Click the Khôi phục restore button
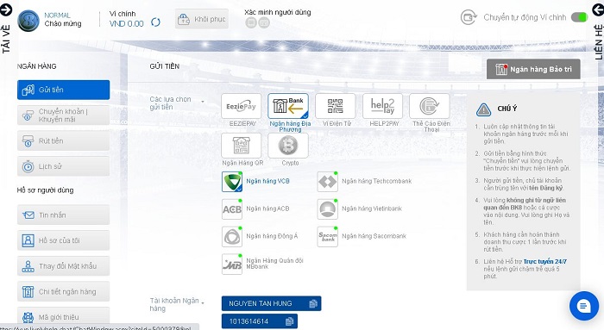The width and height of the screenshot is (604, 330). (202, 19)
